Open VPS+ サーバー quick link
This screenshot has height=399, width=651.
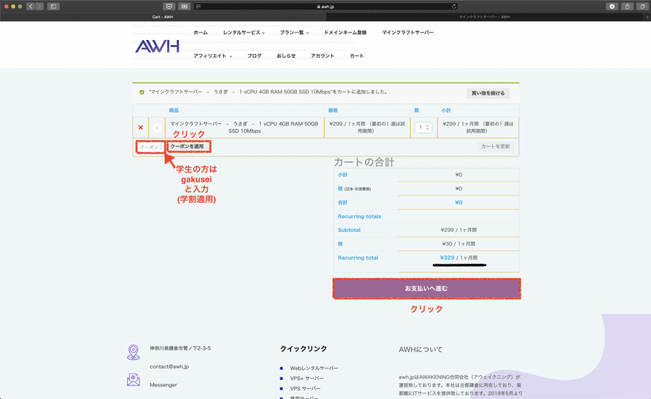pos(307,379)
